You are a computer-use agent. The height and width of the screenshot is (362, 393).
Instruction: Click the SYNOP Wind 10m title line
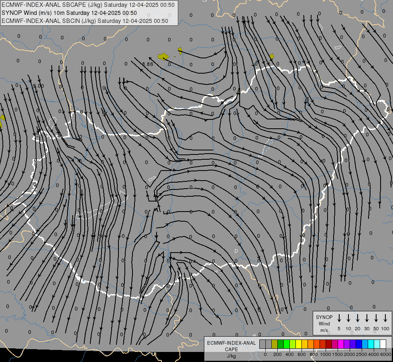[69, 13]
